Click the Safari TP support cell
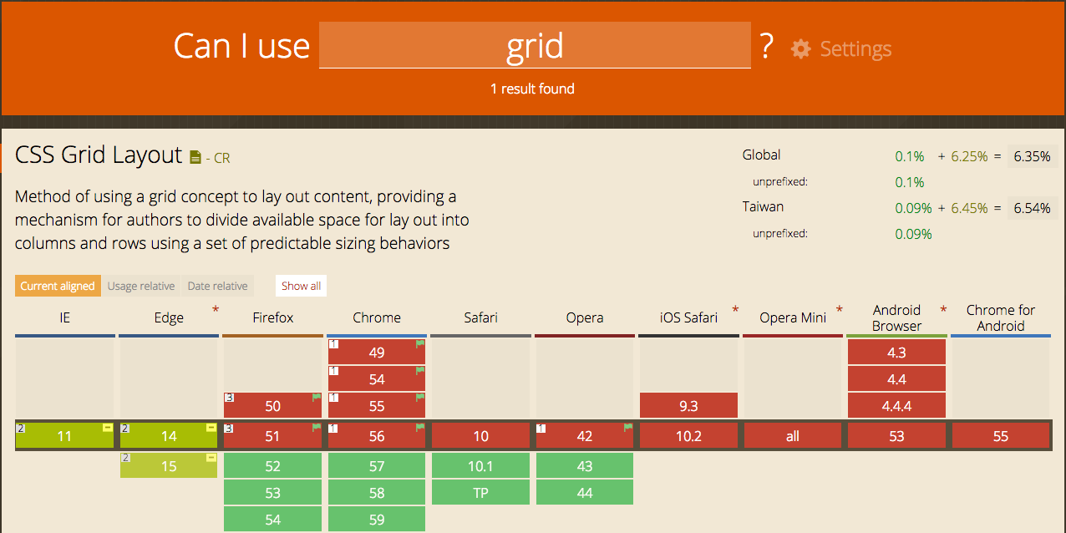Image resolution: width=1066 pixels, height=533 pixels. pos(480,493)
